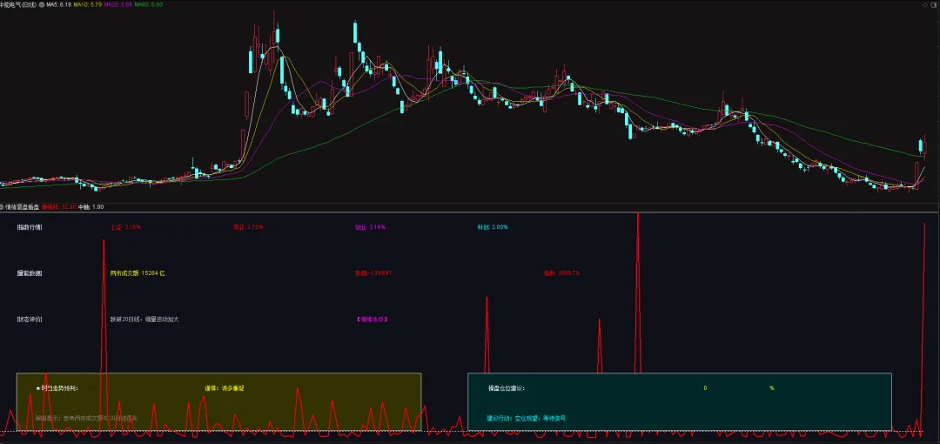Screen dimensions: 940x444
Task: Select the MA10: 5.79 indicator label
Action: click(88, 4)
